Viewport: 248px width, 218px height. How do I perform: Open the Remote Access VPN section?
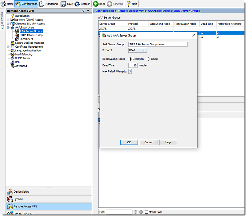49,207
